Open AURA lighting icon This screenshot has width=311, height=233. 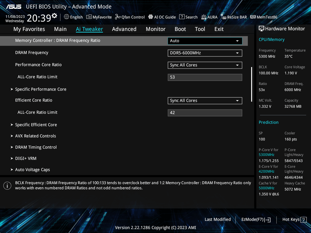click(x=204, y=17)
